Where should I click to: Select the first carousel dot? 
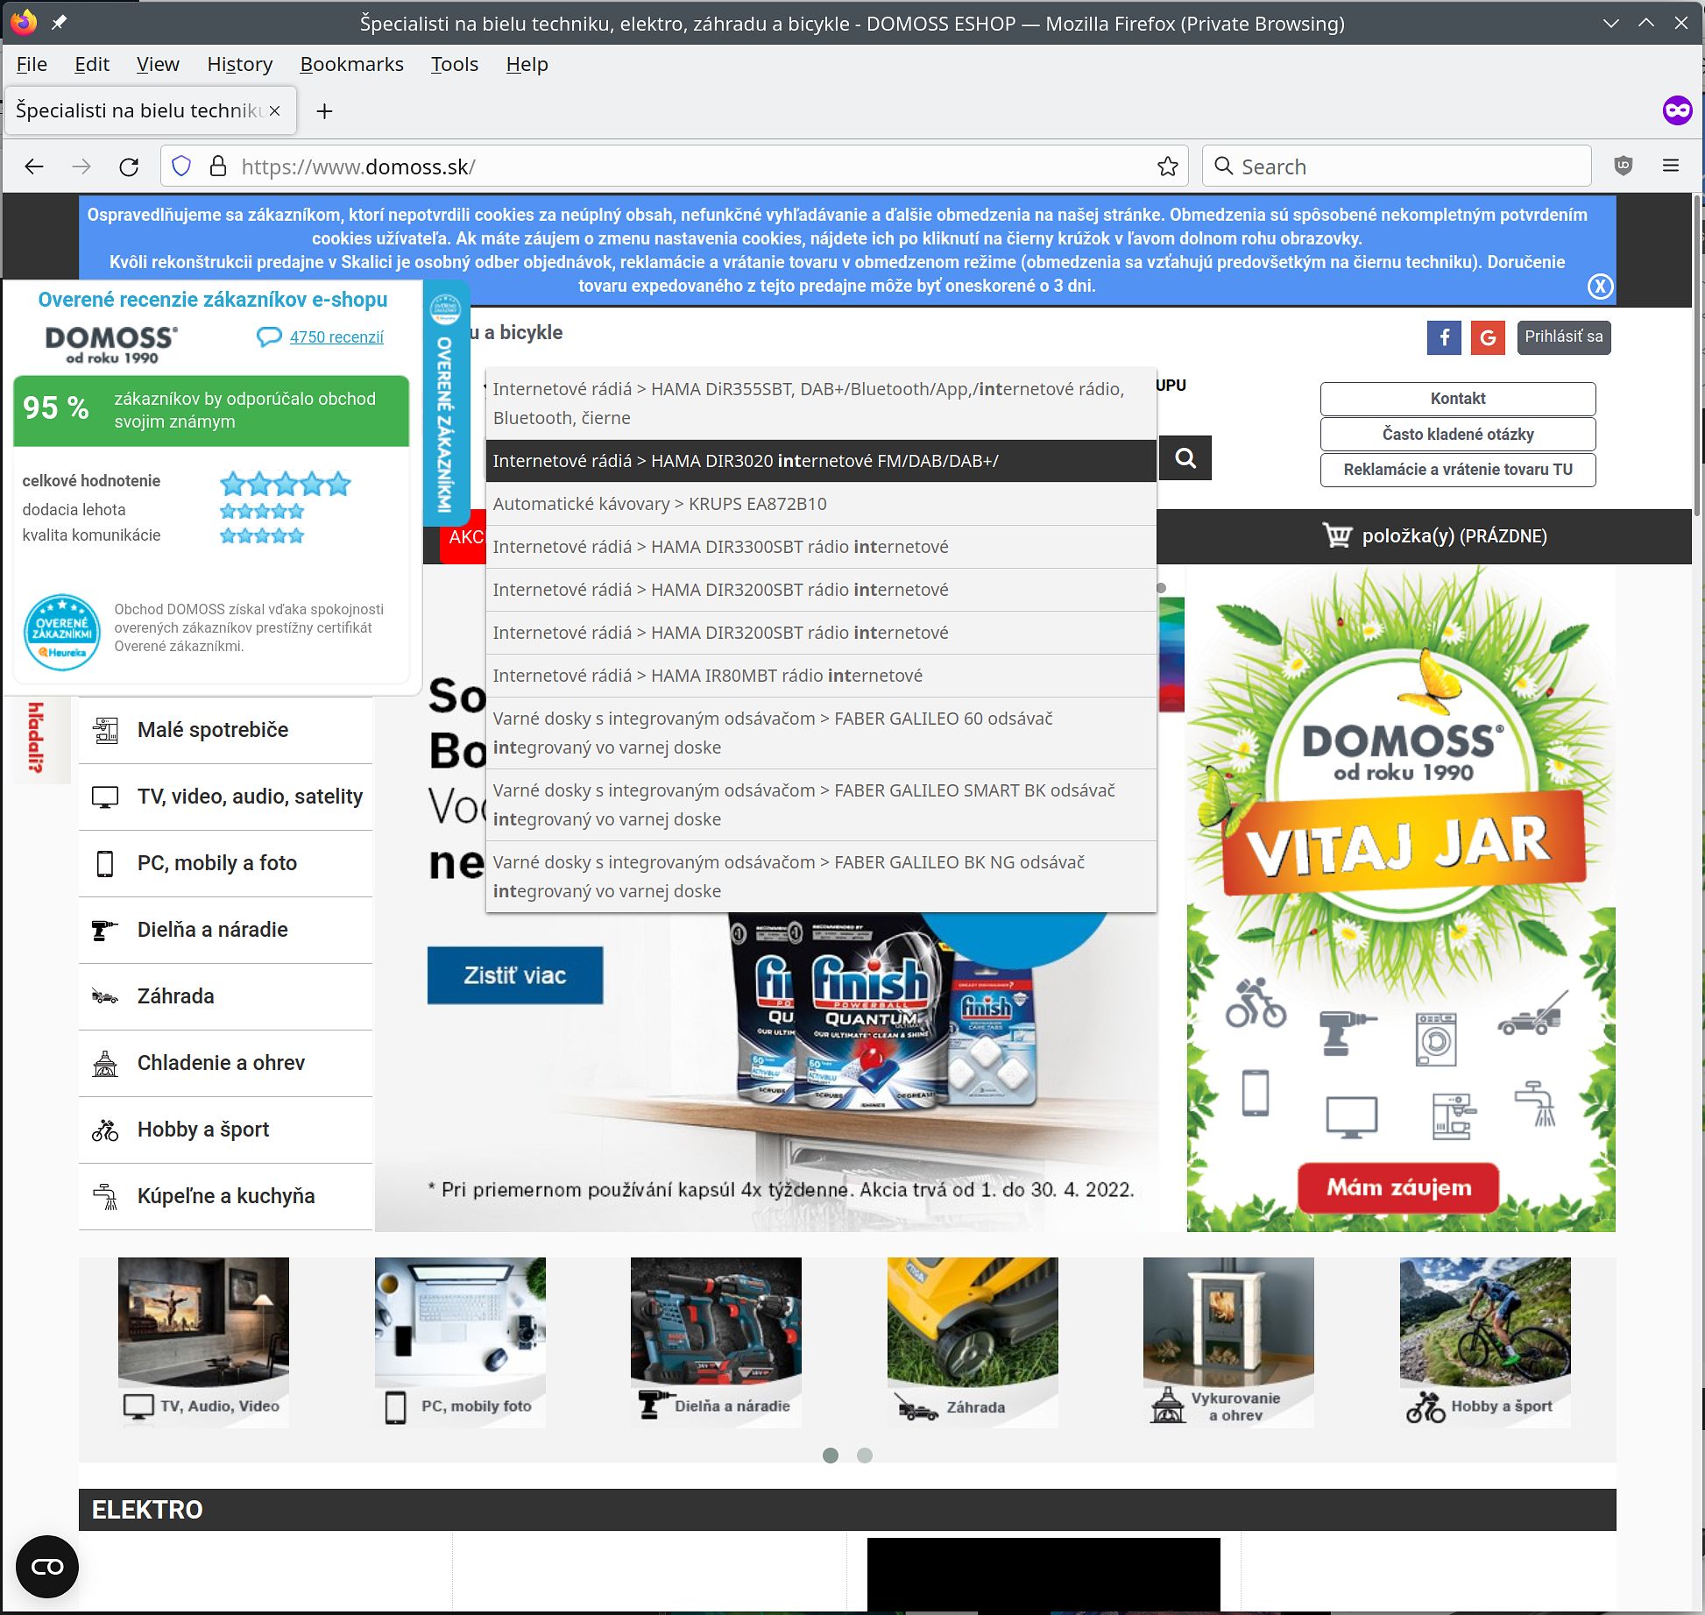pyautogui.click(x=831, y=1456)
